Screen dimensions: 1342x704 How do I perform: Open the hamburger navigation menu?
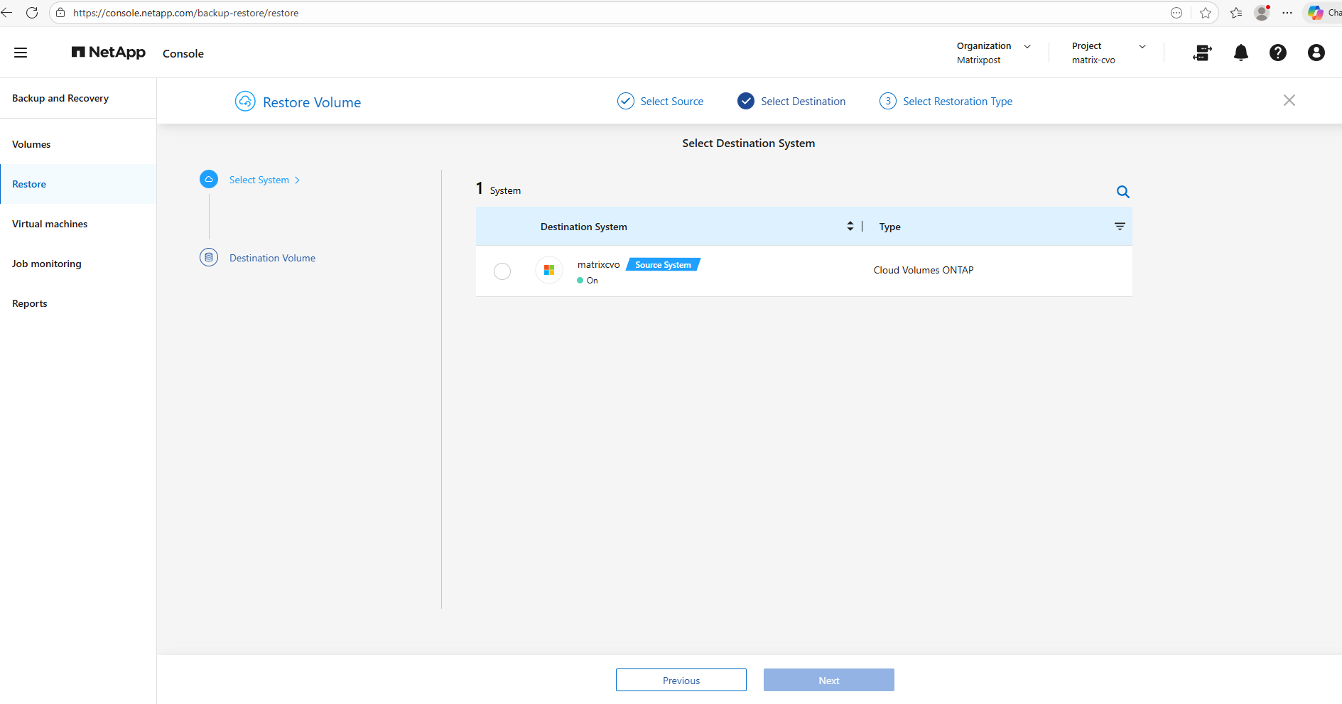(x=21, y=53)
